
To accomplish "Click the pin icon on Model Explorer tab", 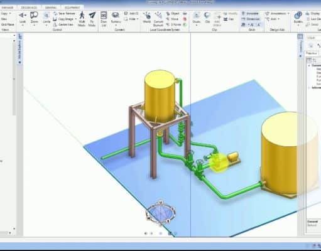I will (20, 62).
